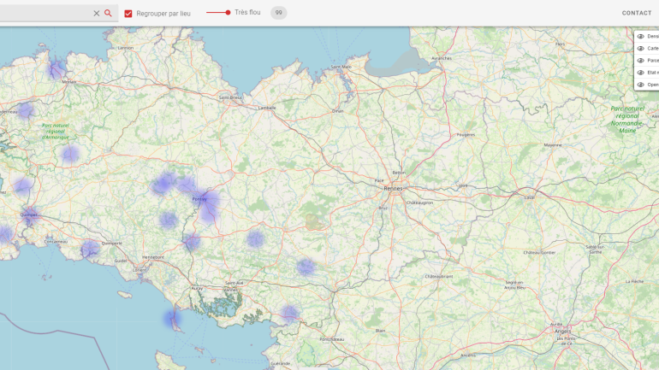The width and height of the screenshot is (659, 370).
Task: Click the Rennes label on the map
Action: (x=393, y=189)
